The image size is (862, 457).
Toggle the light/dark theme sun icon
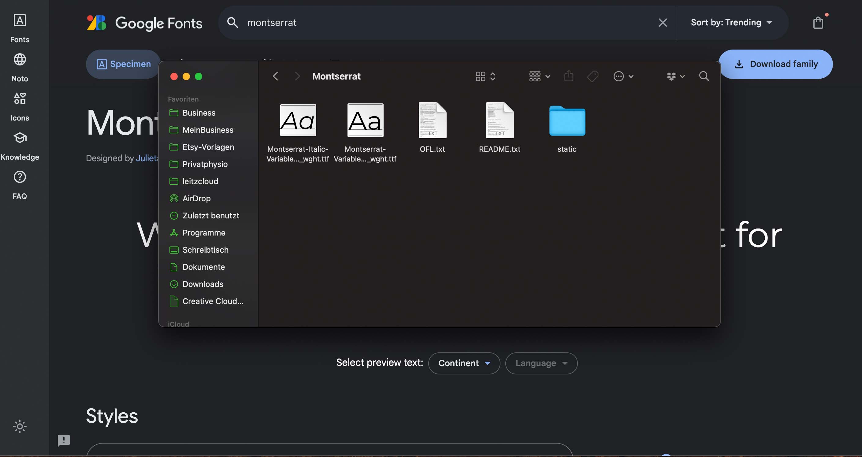click(x=20, y=426)
